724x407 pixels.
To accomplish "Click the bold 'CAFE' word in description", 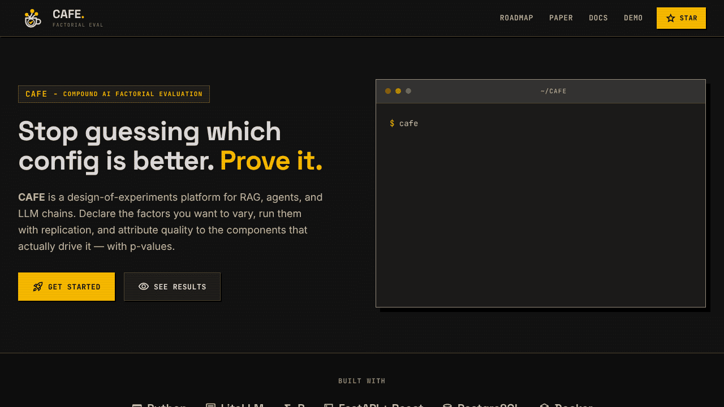I will point(32,197).
